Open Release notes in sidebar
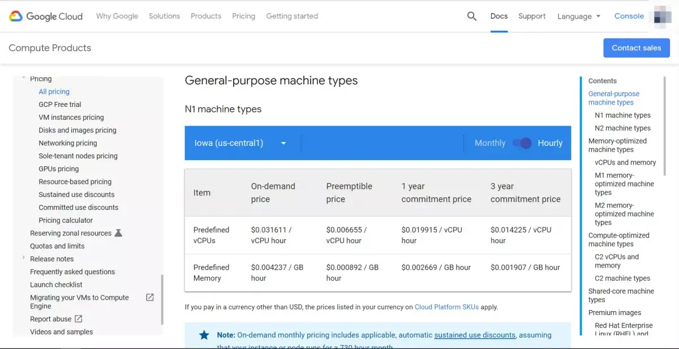679x349 pixels. 51,259
